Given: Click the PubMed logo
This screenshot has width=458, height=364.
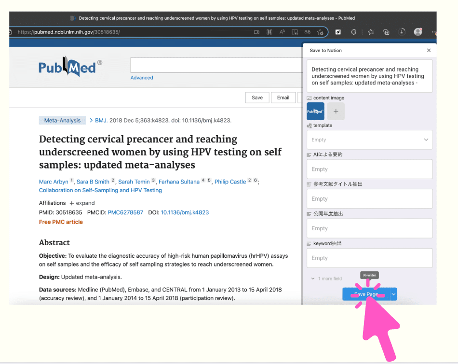Looking at the screenshot, I should click(70, 67).
